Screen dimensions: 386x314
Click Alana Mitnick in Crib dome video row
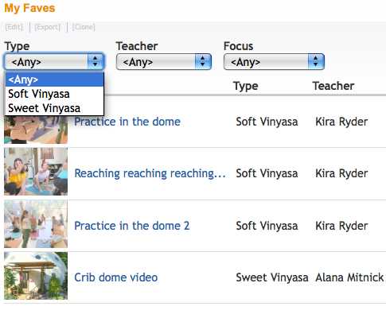click(349, 277)
